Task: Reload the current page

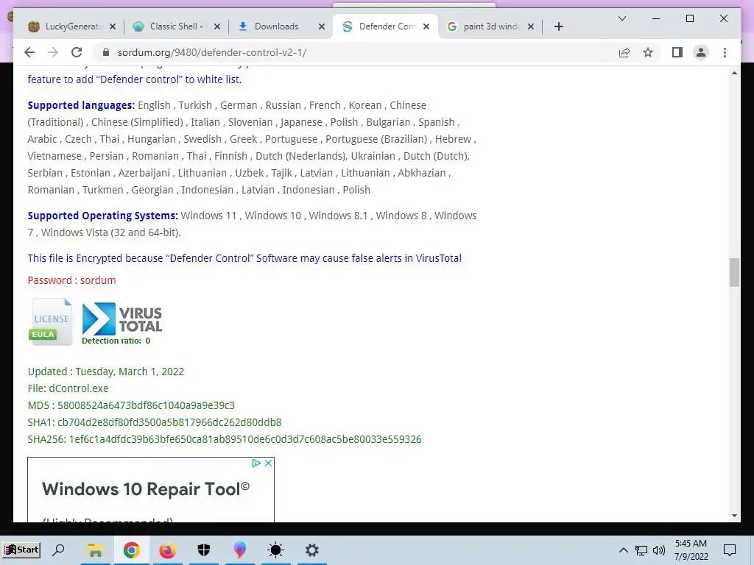Action: (x=77, y=52)
